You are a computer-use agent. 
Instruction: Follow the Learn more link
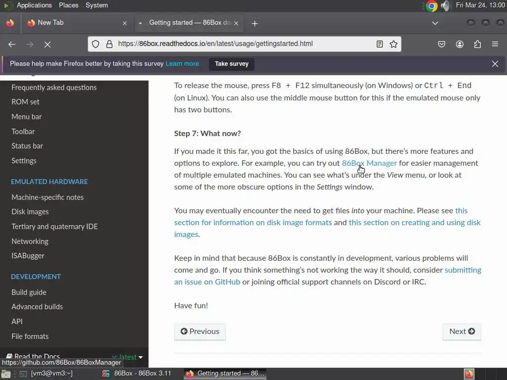[x=182, y=64]
